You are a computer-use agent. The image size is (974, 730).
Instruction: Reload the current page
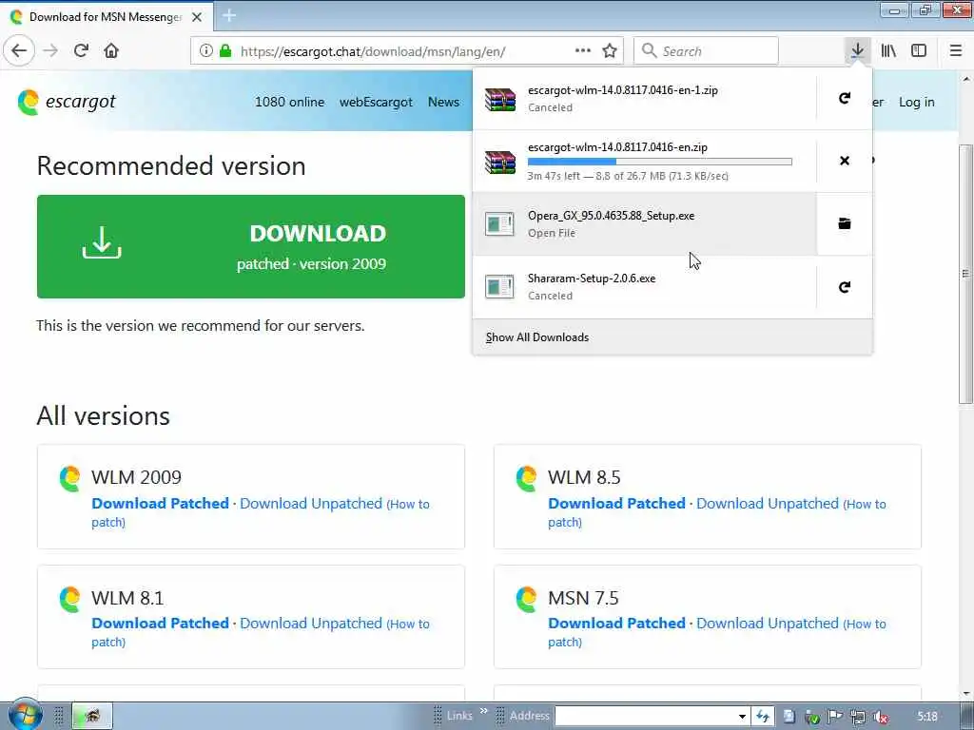coord(81,51)
